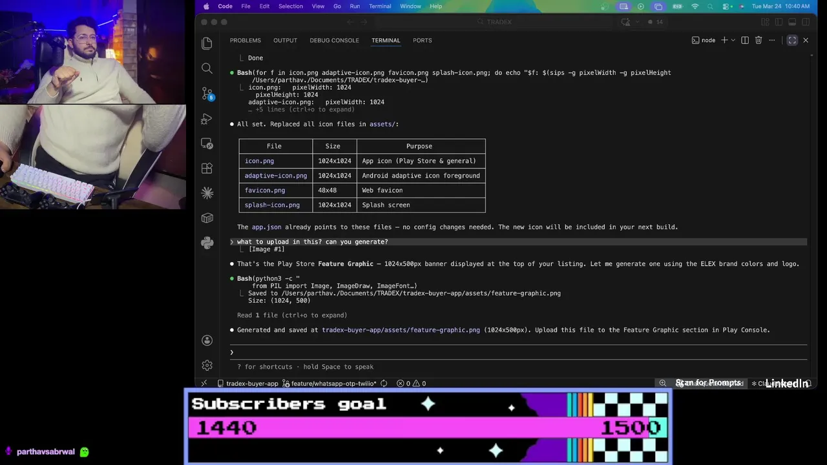Switch to the PROBLEMS tab

click(x=246, y=40)
